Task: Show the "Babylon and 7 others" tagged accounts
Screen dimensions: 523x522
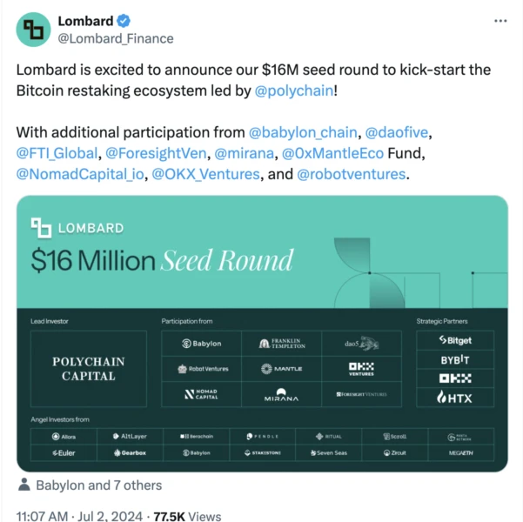Action: point(98,485)
